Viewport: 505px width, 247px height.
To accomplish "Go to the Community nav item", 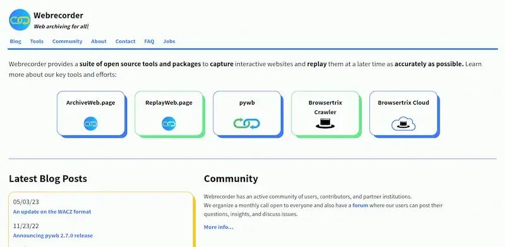I will coord(68,41).
